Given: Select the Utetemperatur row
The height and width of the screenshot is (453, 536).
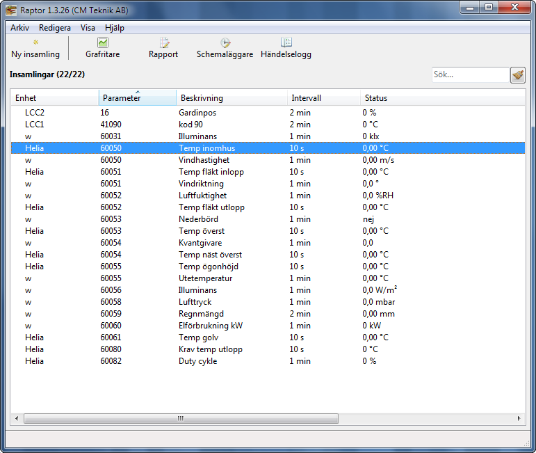Looking at the screenshot, I should pos(268,278).
